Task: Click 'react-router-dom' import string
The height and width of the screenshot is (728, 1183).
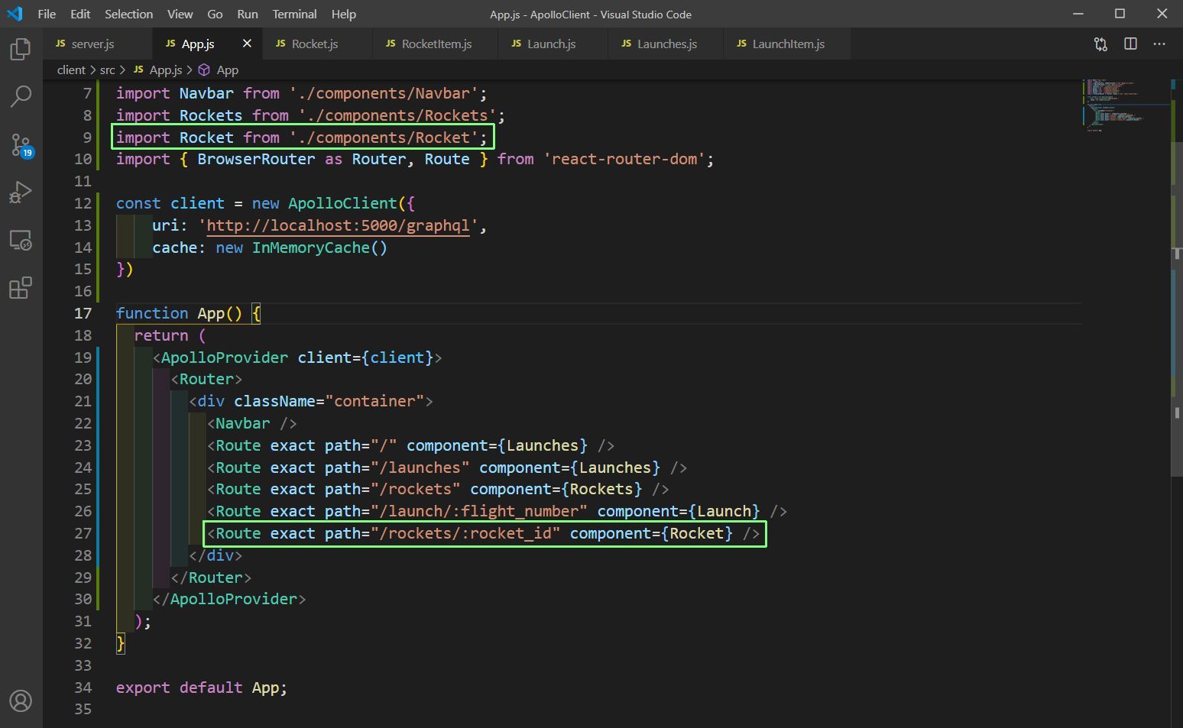Action: pos(624,159)
